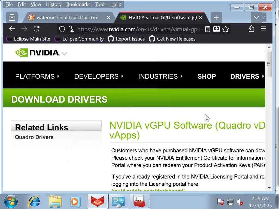Show site security lock information
Screen dimensions: 279x209
71,29
